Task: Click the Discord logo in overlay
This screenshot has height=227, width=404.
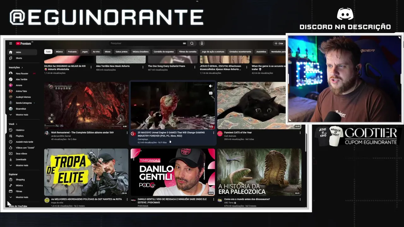Action: 345,14
